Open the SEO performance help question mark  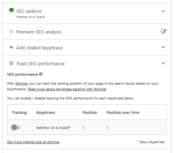pos(41,74)
